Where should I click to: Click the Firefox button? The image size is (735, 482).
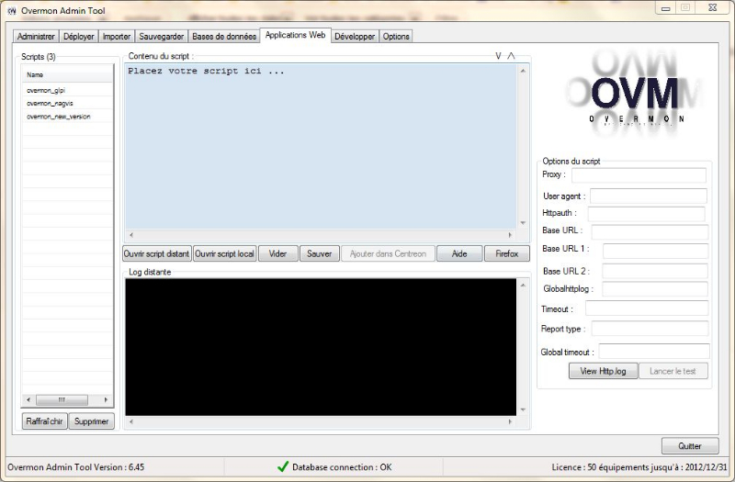point(506,253)
